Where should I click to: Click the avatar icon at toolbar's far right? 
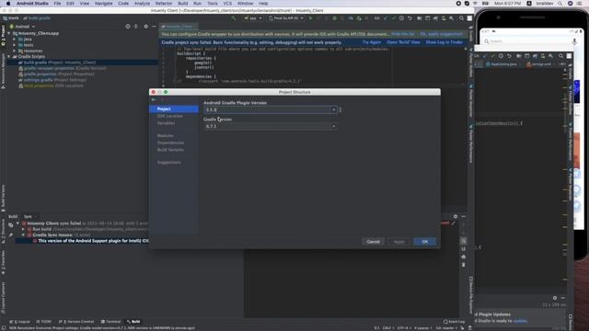pyautogui.click(x=469, y=18)
